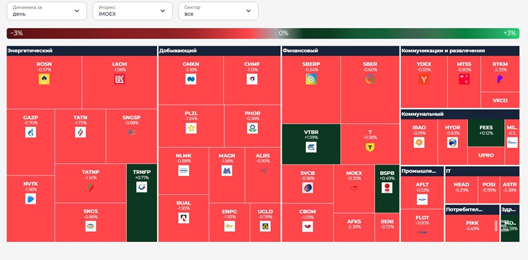Click FLOT -3.00% label
Viewport: 528px width, 260px height.
click(x=422, y=220)
